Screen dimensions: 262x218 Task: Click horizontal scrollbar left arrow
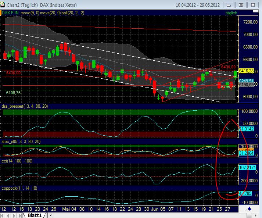(51, 215)
